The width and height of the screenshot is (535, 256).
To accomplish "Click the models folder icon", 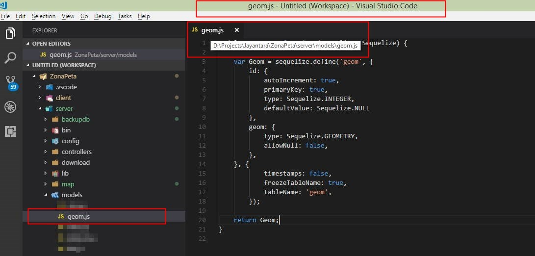I will (x=55, y=195).
